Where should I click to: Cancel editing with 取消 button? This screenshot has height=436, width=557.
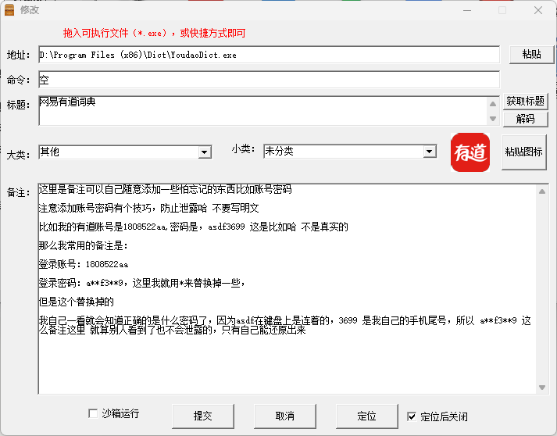[x=285, y=416]
